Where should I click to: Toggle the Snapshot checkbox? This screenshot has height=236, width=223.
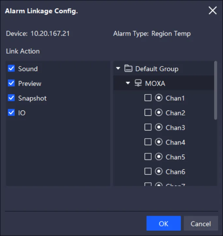pos(11,98)
